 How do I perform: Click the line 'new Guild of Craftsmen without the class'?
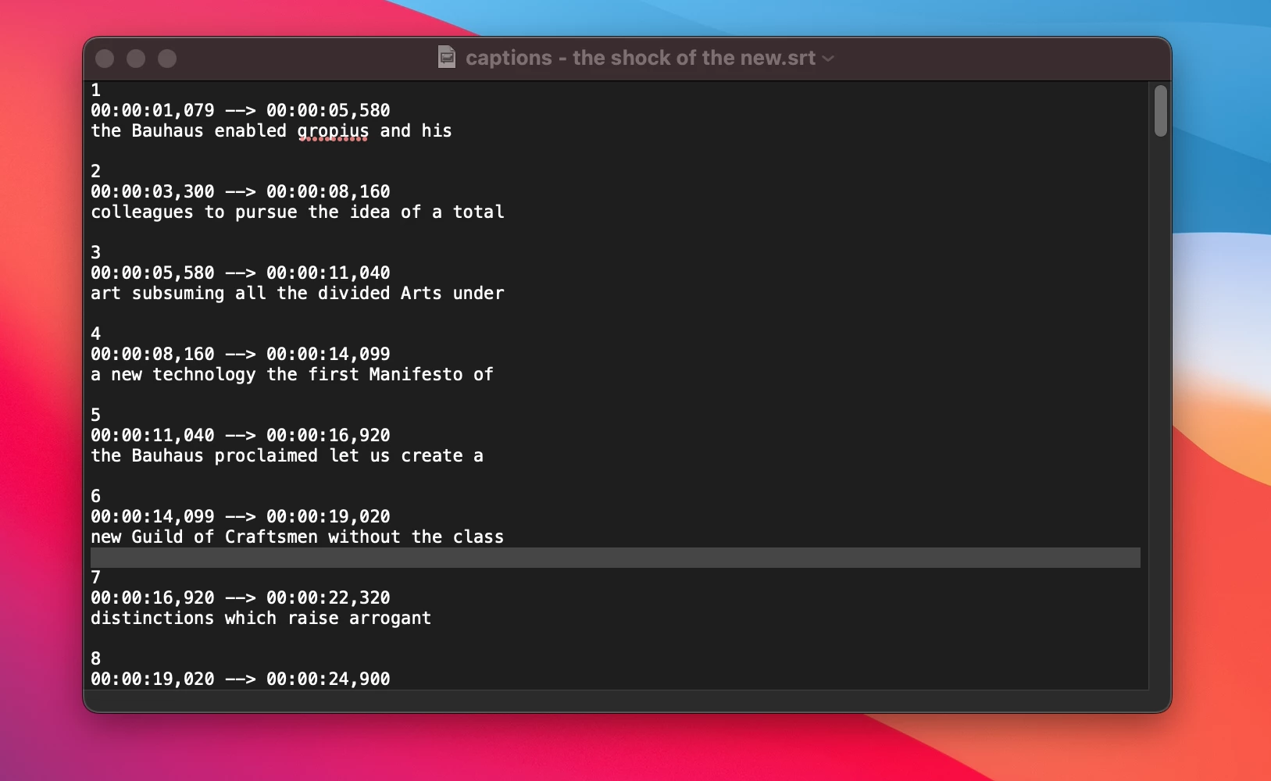tap(298, 537)
